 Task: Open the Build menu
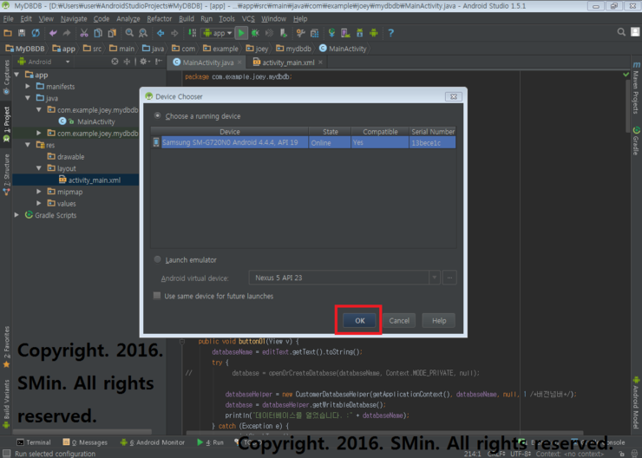click(187, 19)
